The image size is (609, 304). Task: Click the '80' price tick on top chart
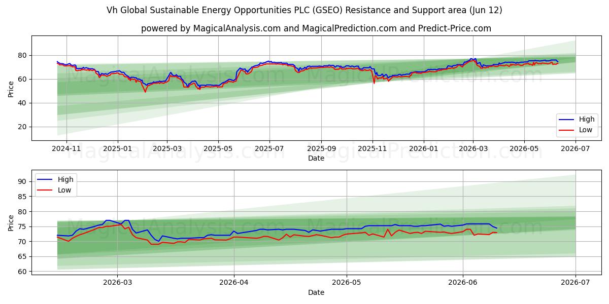click(x=23, y=55)
